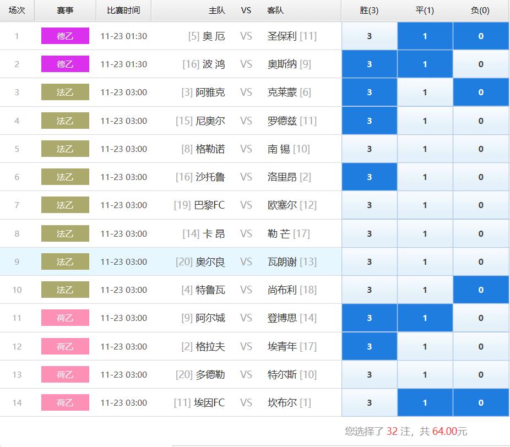Select draw (1) in 阿雅克 row
The image size is (510, 447).
coord(425,92)
